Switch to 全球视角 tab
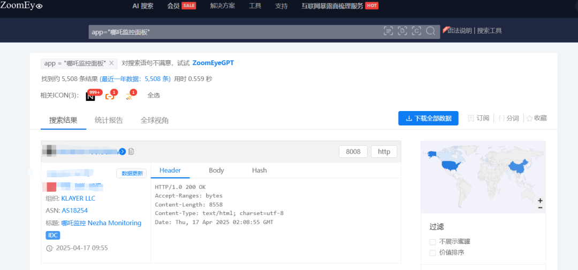Screen dimensions: 578x270 pyautogui.click(x=155, y=121)
